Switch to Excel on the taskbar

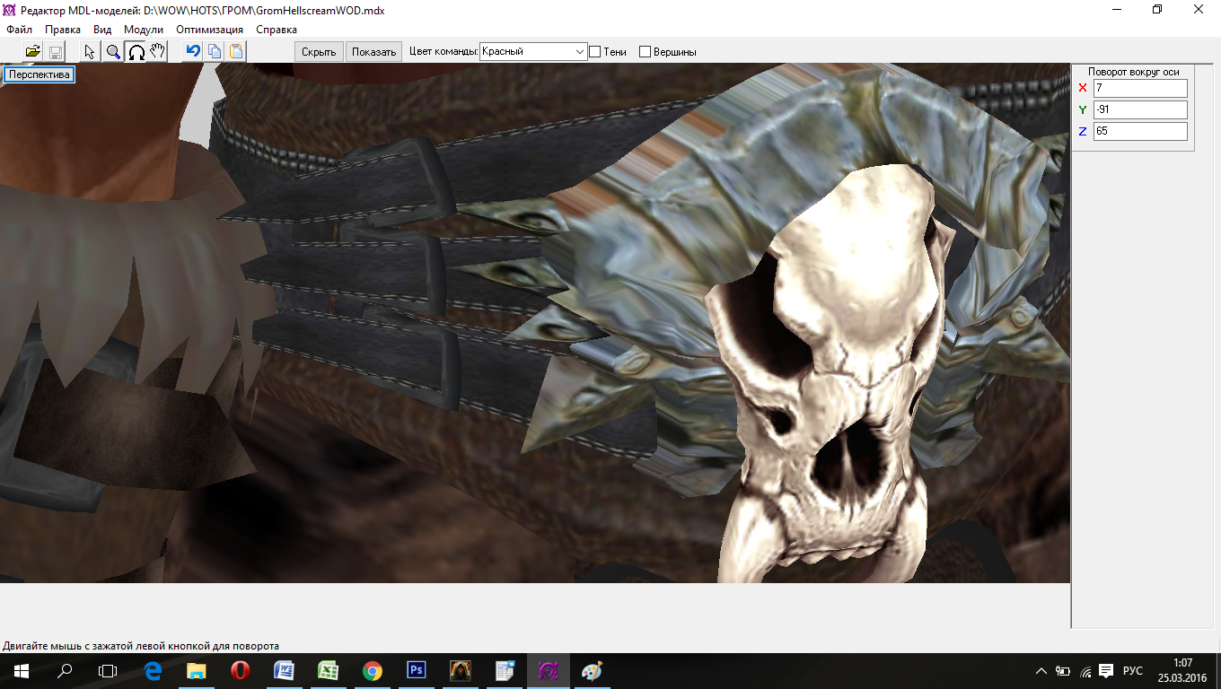[328, 671]
